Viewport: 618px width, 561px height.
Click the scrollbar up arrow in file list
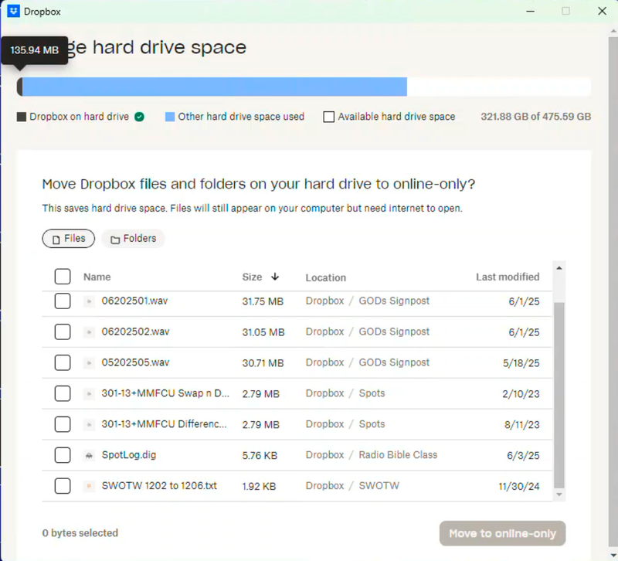tap(559, 267)
